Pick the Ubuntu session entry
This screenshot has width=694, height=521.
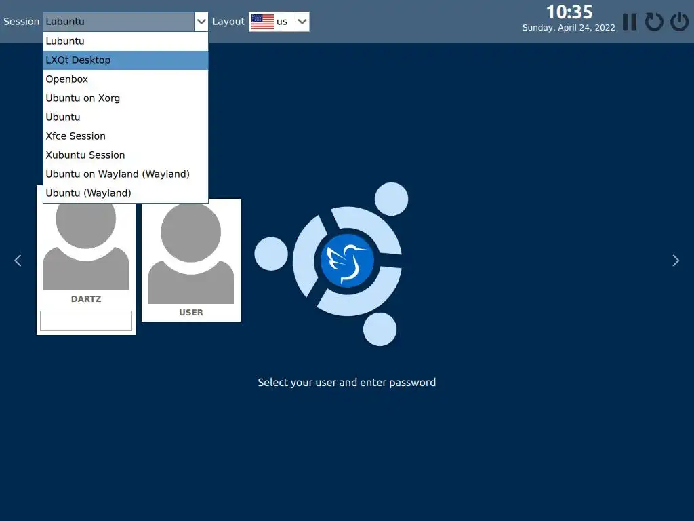125,117
